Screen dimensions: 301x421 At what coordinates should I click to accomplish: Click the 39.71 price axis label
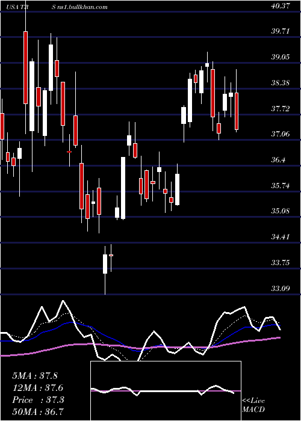[x=280, y=31]
